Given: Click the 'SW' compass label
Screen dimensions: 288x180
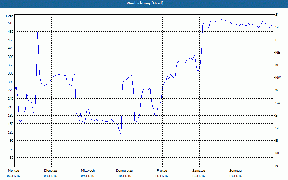Looking at the screenshot, I should point(278,103).
